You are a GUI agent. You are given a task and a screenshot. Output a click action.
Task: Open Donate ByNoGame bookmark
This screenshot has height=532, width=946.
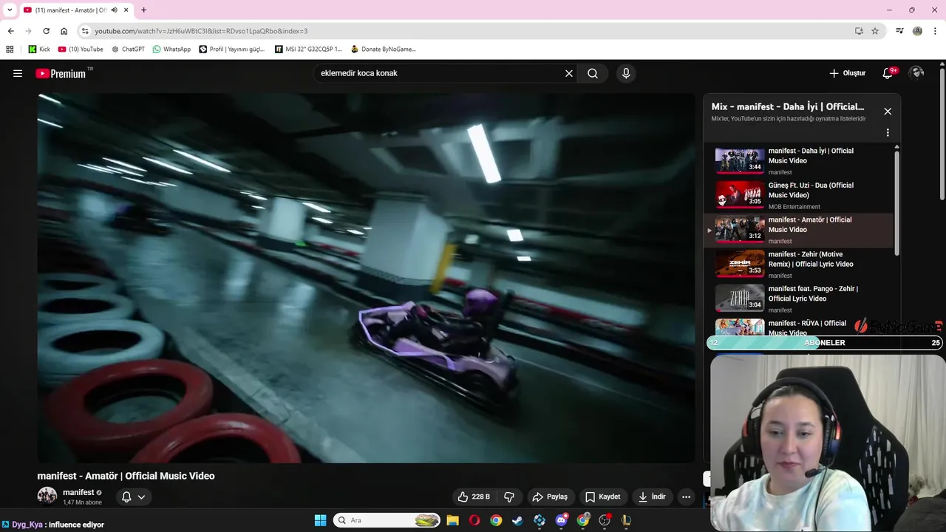coord(384,50)
